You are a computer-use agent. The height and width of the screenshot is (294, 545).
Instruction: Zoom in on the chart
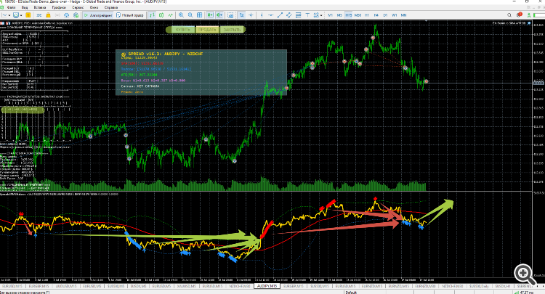(181, 15)
